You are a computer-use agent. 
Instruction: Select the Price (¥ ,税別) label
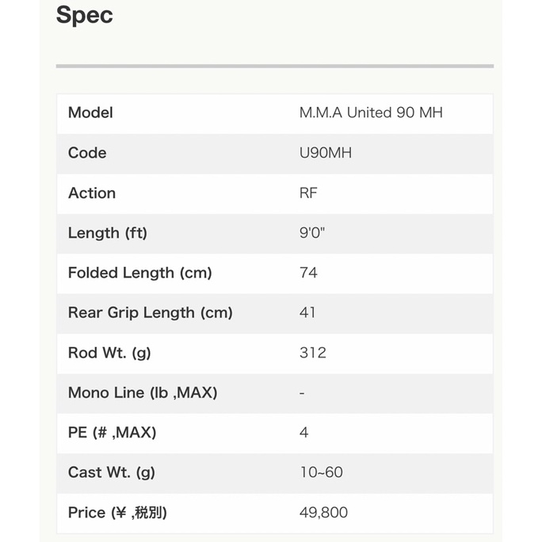(117, 513)
